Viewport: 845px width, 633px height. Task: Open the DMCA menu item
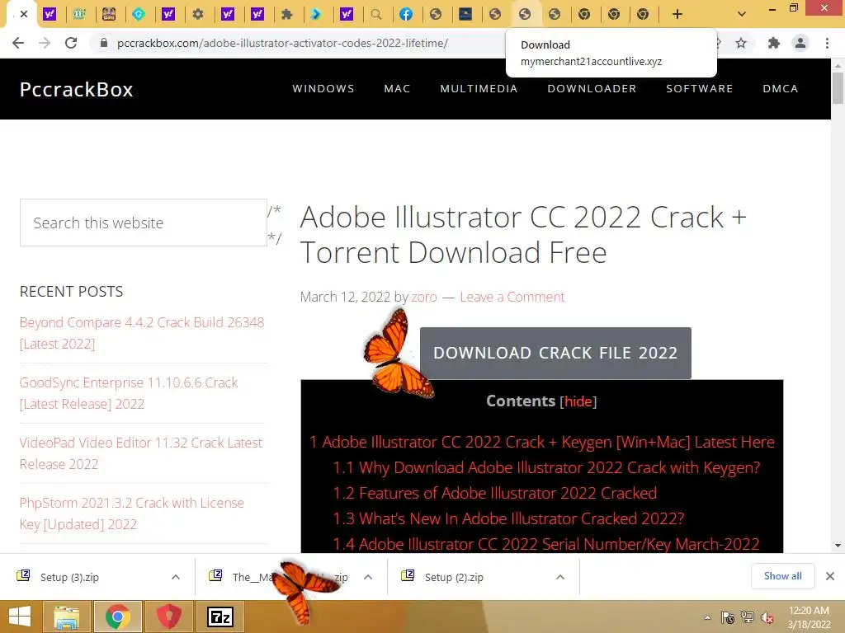pos(781,89)
